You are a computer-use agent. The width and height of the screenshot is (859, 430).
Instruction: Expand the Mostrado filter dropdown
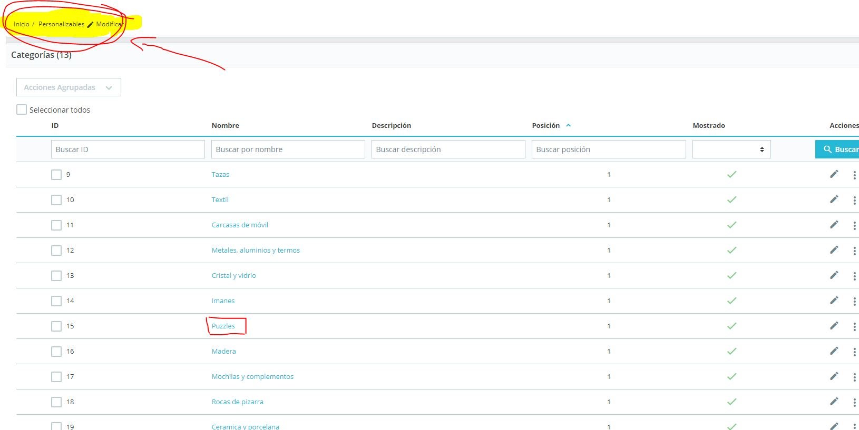(731, 149)
